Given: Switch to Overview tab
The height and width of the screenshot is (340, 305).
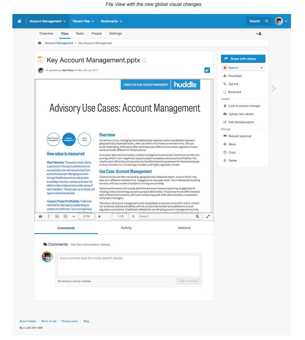Looking at the screenshot, I should tap(46, 33).
